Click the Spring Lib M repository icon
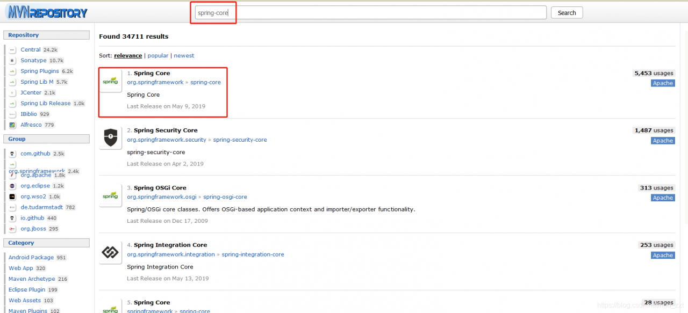 (12, 82)
